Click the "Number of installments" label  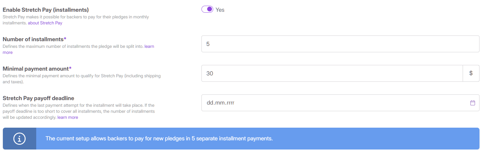pos(33,39)
